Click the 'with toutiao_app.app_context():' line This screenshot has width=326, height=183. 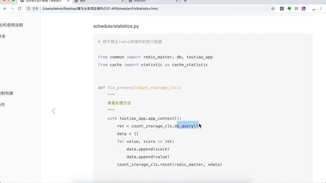click(x=144, y=118)
